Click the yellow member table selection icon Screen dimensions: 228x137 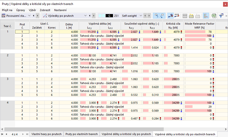tap(191, 16)
